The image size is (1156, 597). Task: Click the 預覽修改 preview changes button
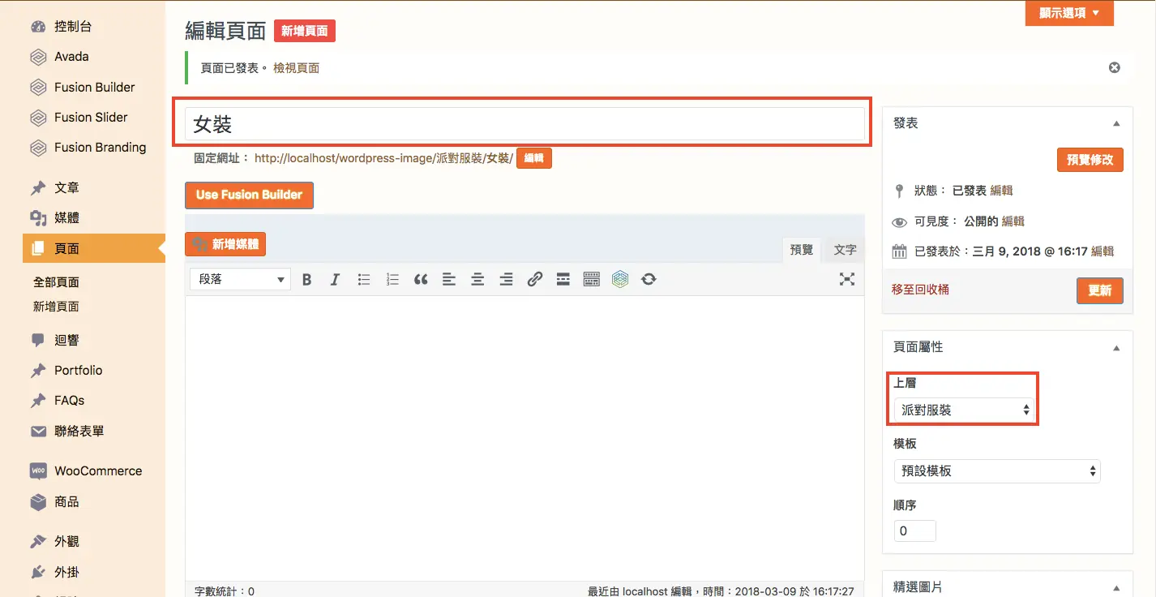pyautogui.click(x=1090, y=160)
